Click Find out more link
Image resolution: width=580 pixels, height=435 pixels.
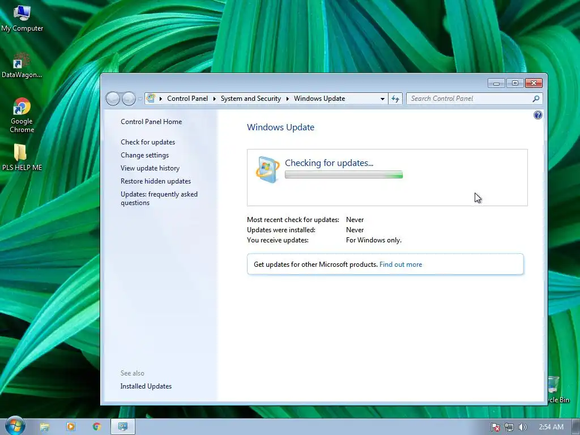tap(400, 265)
